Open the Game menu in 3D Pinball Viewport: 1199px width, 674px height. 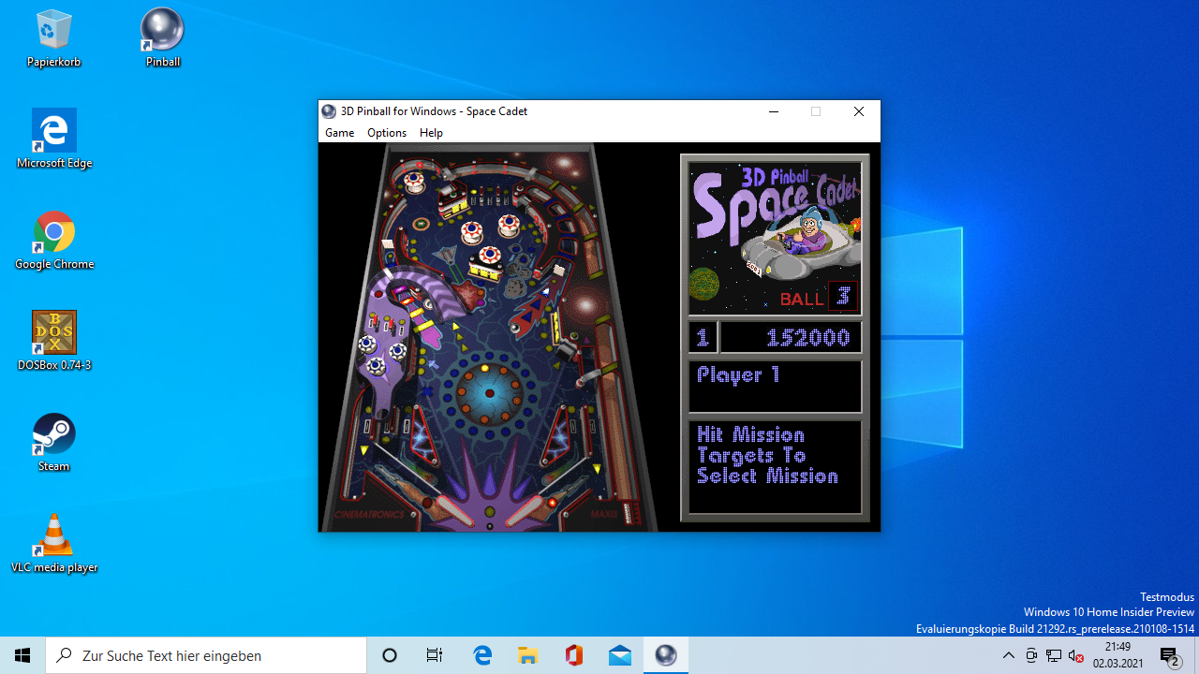pyautogui.click(x=339, y=133)
